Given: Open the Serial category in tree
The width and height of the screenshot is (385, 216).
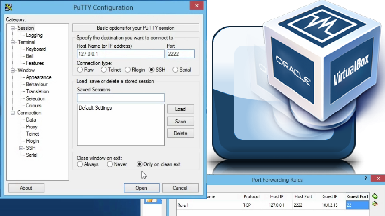Looking at the screenshot, I should (x=32, y=155).
